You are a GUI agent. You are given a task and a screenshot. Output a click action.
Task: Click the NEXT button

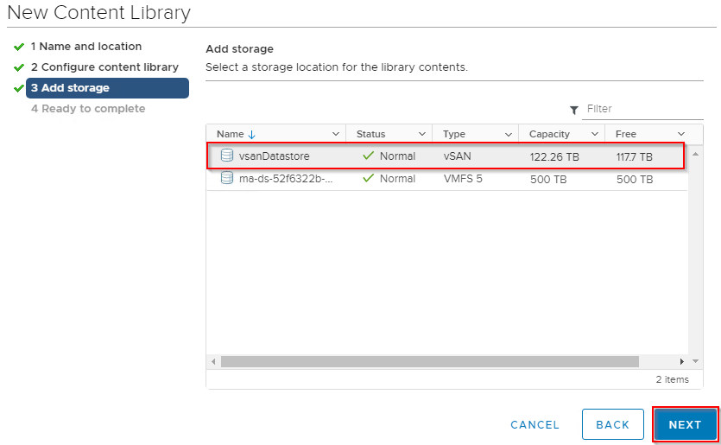click(x=685, y=424)
